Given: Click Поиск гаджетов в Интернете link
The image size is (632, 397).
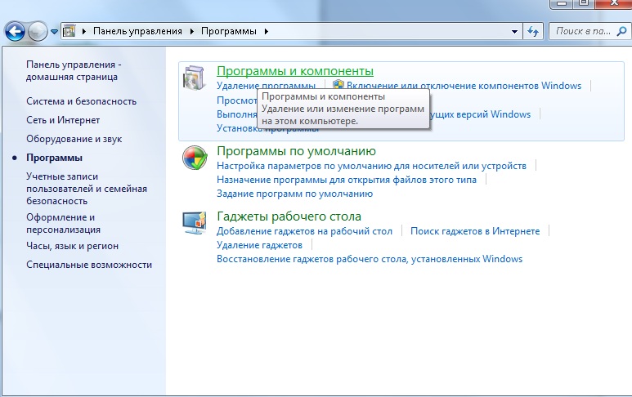Looking at the screenshot, I should tap(475, 231).
